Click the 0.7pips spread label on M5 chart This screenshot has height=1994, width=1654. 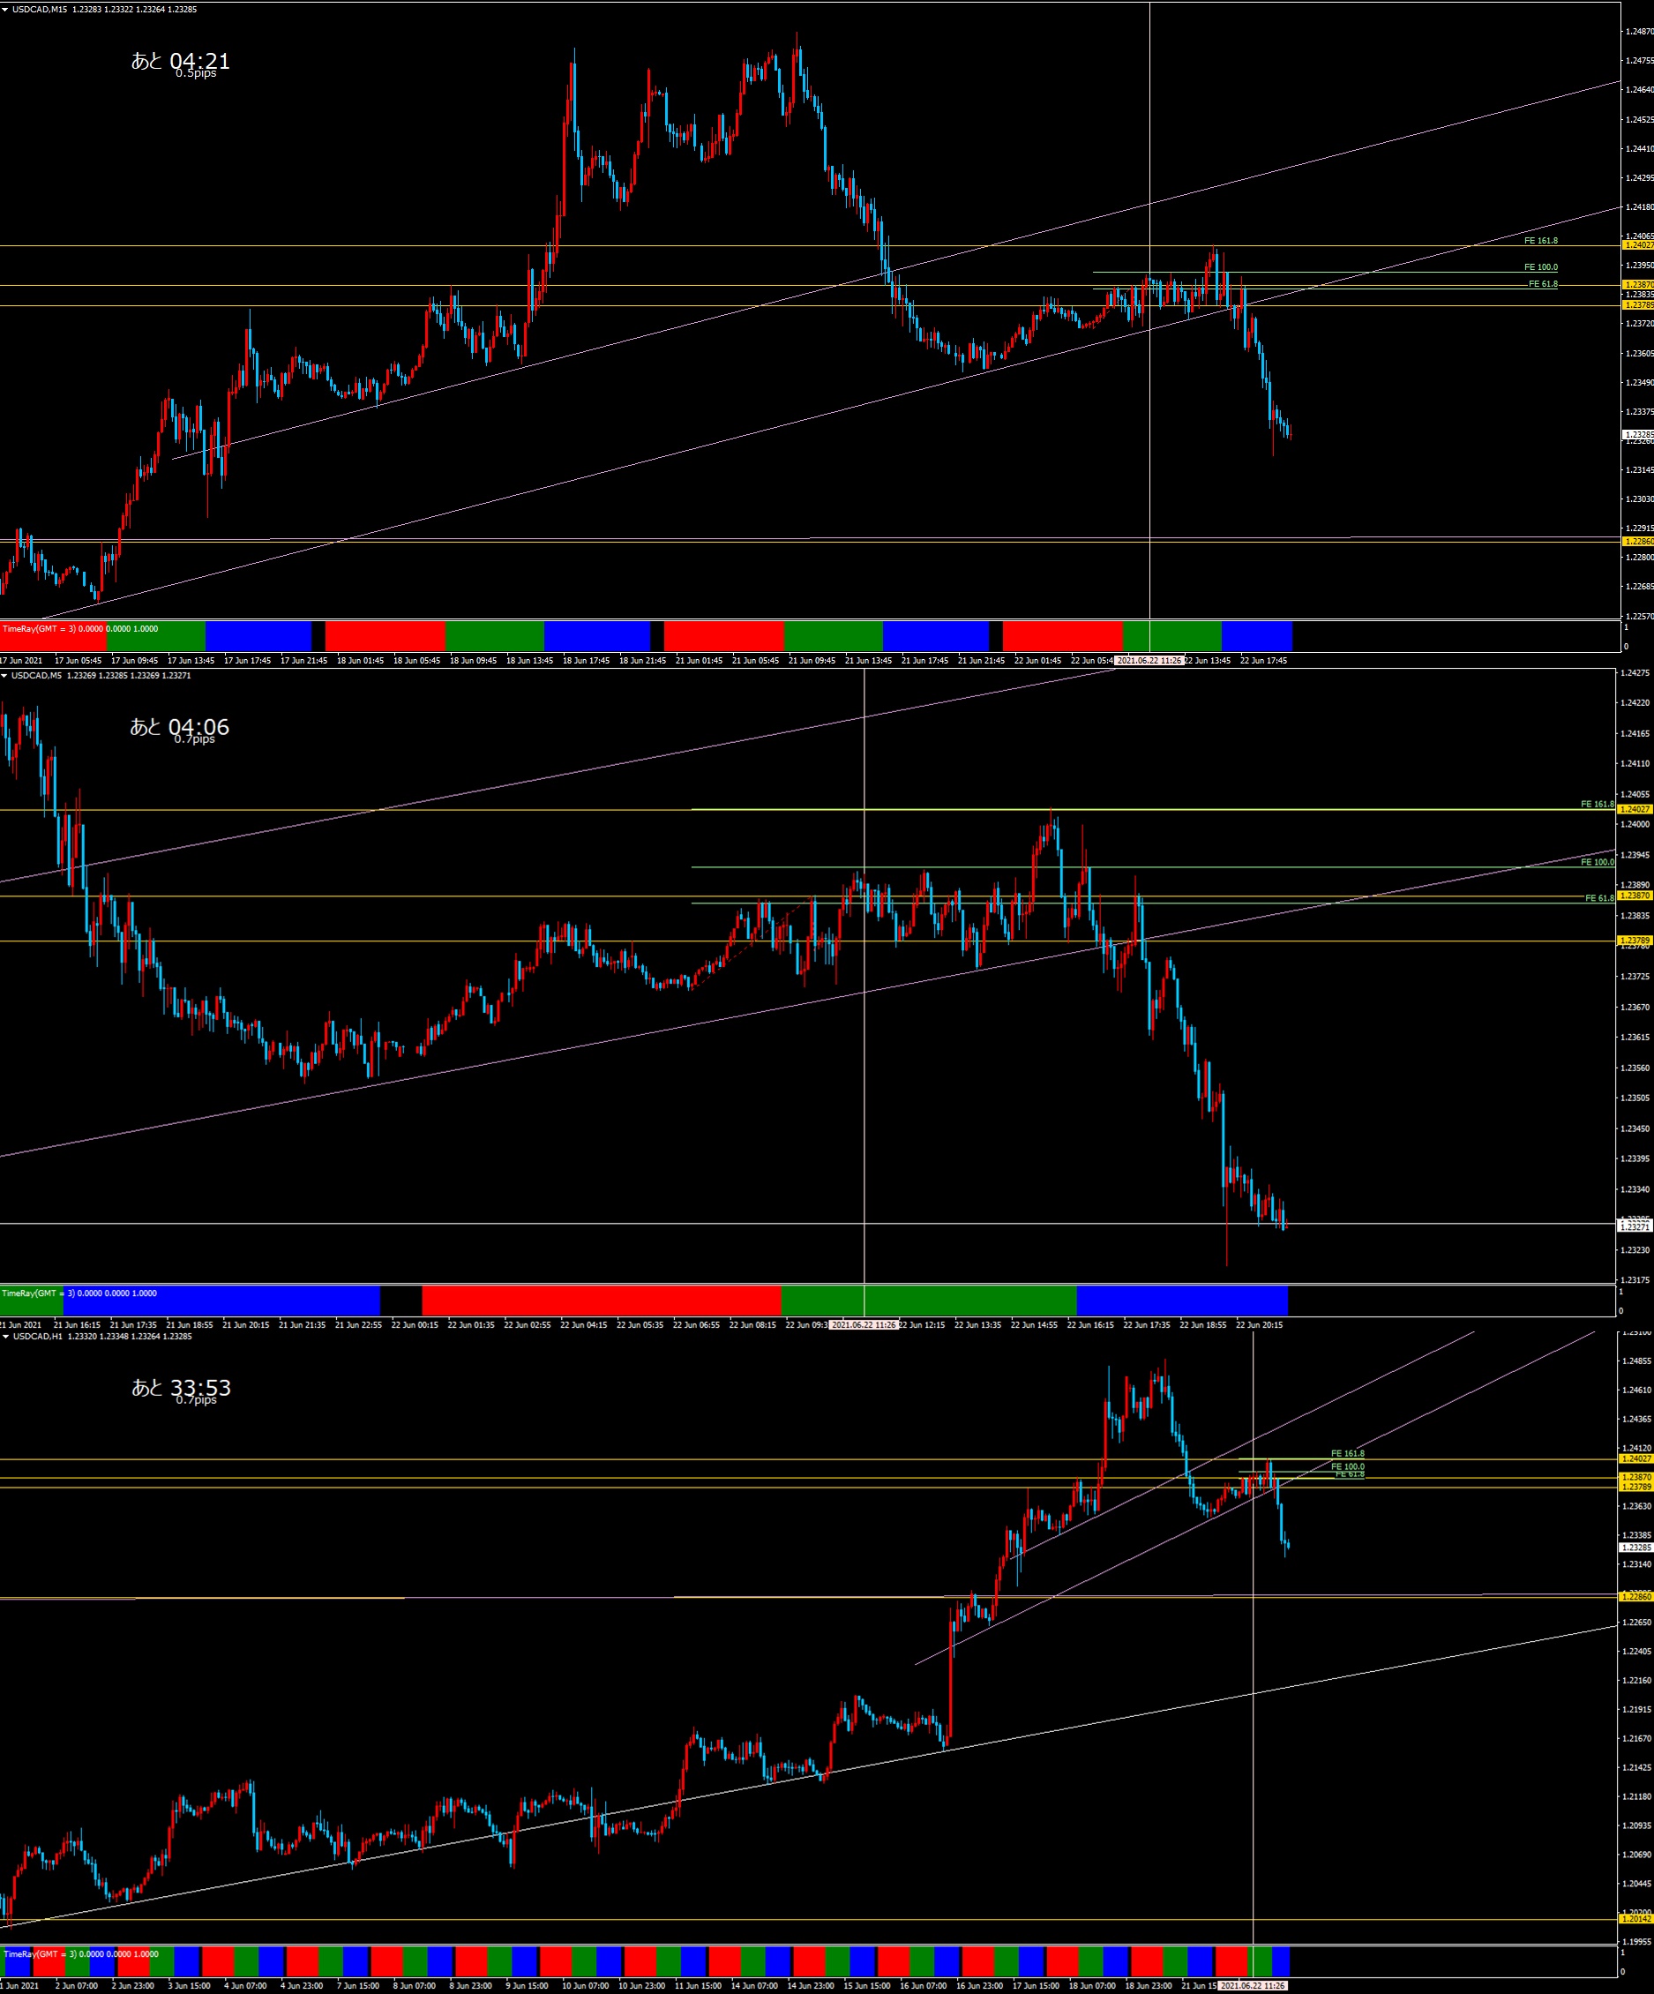click(195, 738)
